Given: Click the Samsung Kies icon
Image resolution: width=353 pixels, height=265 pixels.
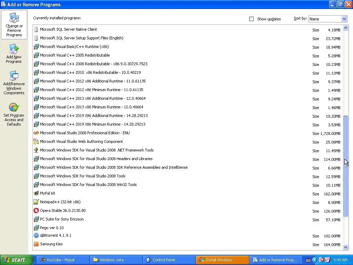Looking at the screenshot, I should pos(36,244).
